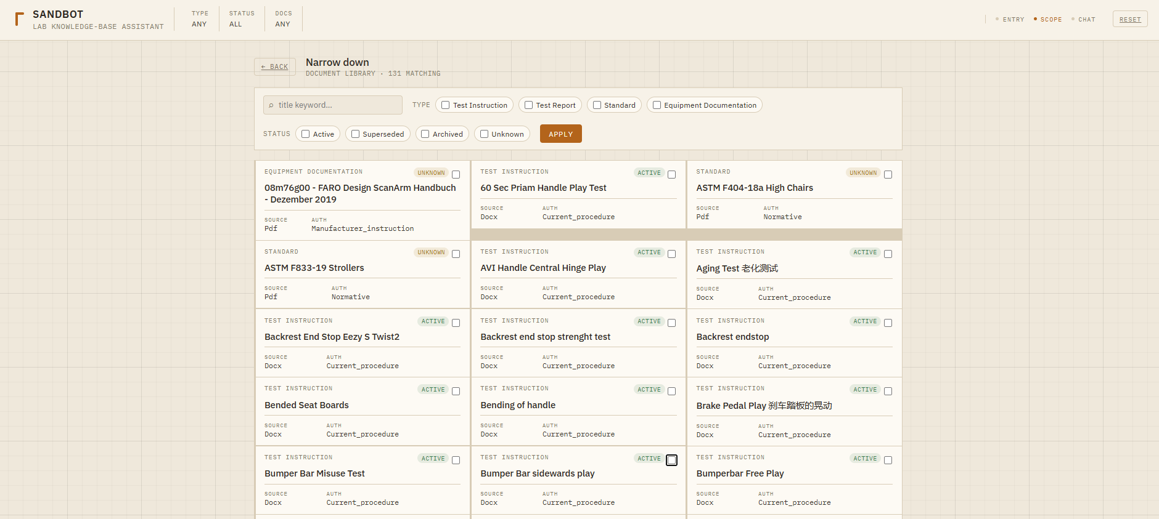Image resolution: width=1159 pixels, height=519 pixels.
Task: Select the Backrest endstop card checkbox
Action: pyautogui.click(x=888, y=323)
